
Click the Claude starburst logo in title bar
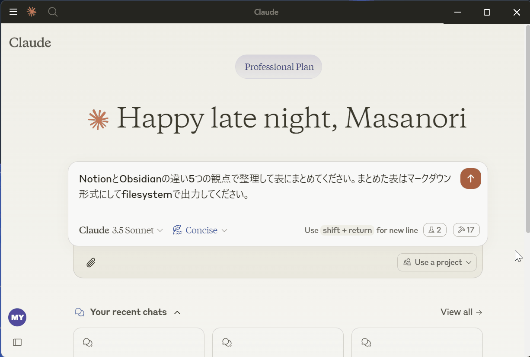click(x=32, y=12)
